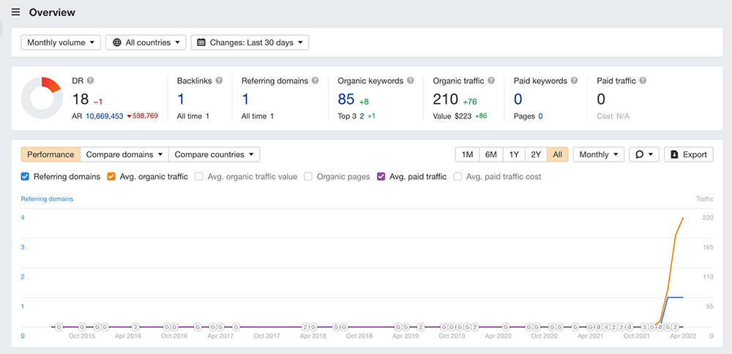
Task: Click the help icon beside Paid keywords
Action: 575,81
